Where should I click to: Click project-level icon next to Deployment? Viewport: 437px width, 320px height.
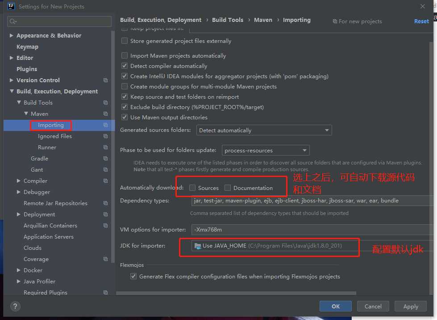coord(106,214)
